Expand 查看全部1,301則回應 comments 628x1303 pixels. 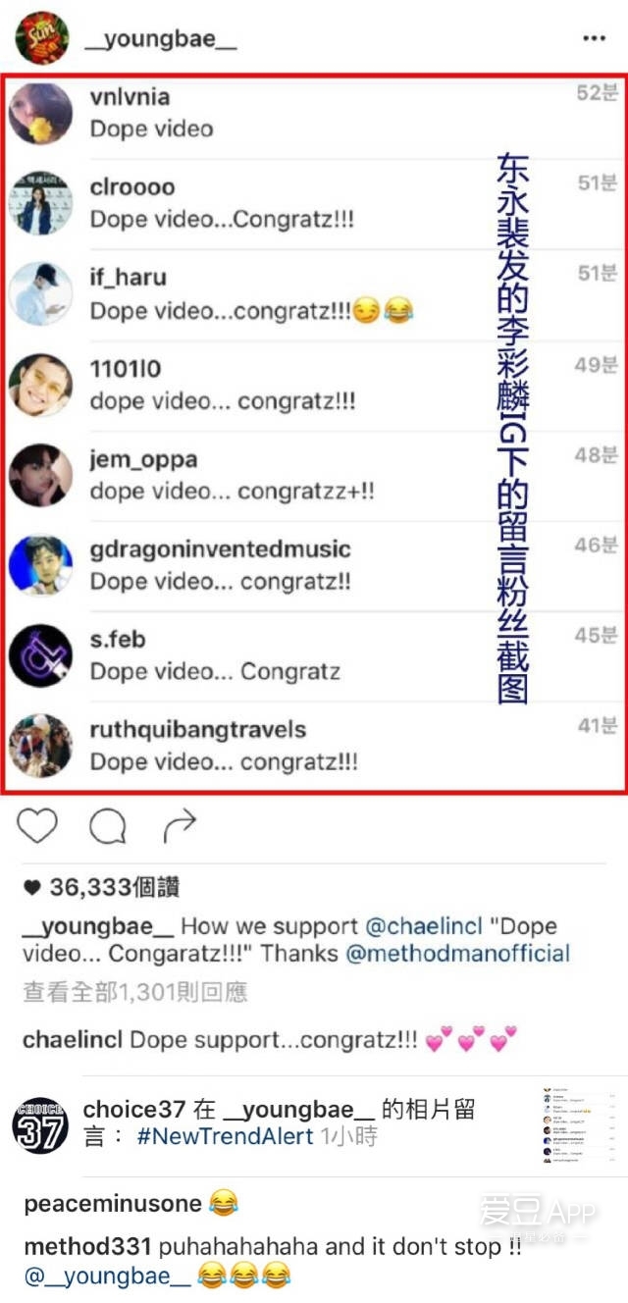point(135,992)
